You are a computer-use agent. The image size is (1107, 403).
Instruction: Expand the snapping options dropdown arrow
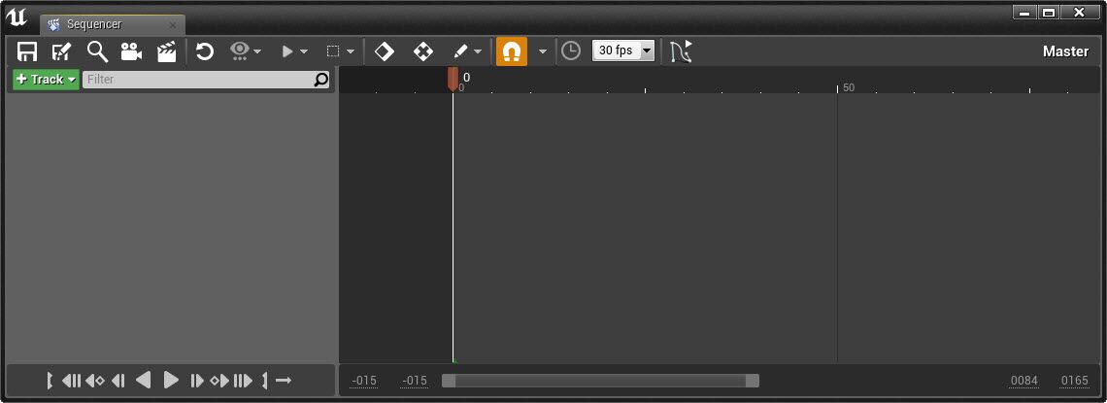[542, 51]
